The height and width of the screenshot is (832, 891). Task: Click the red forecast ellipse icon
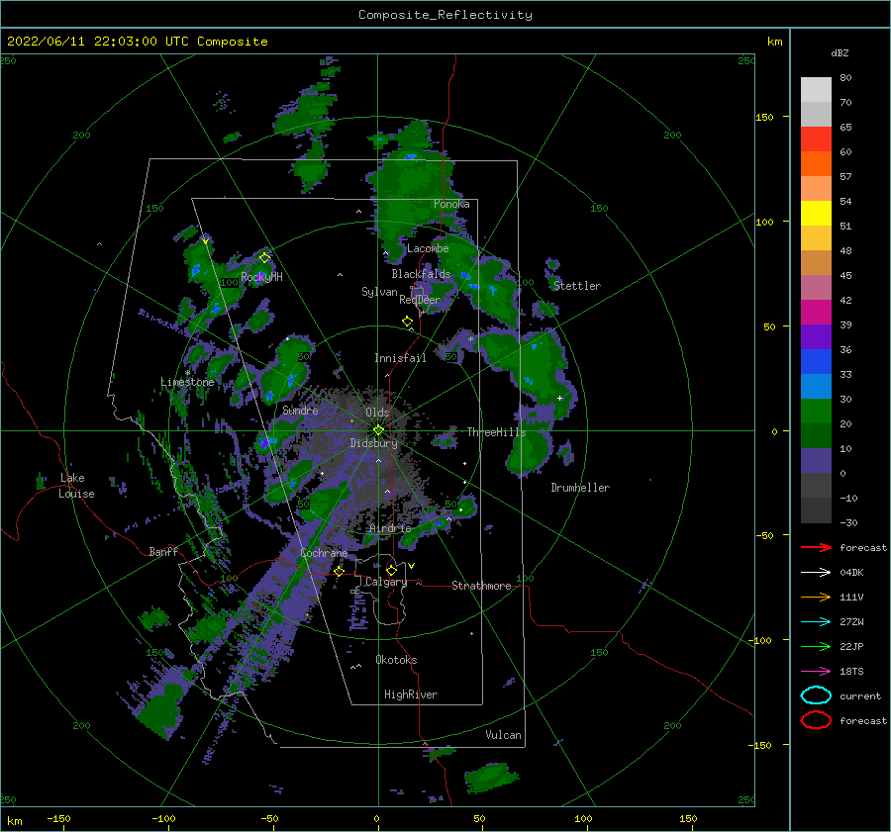click(816, 720)
